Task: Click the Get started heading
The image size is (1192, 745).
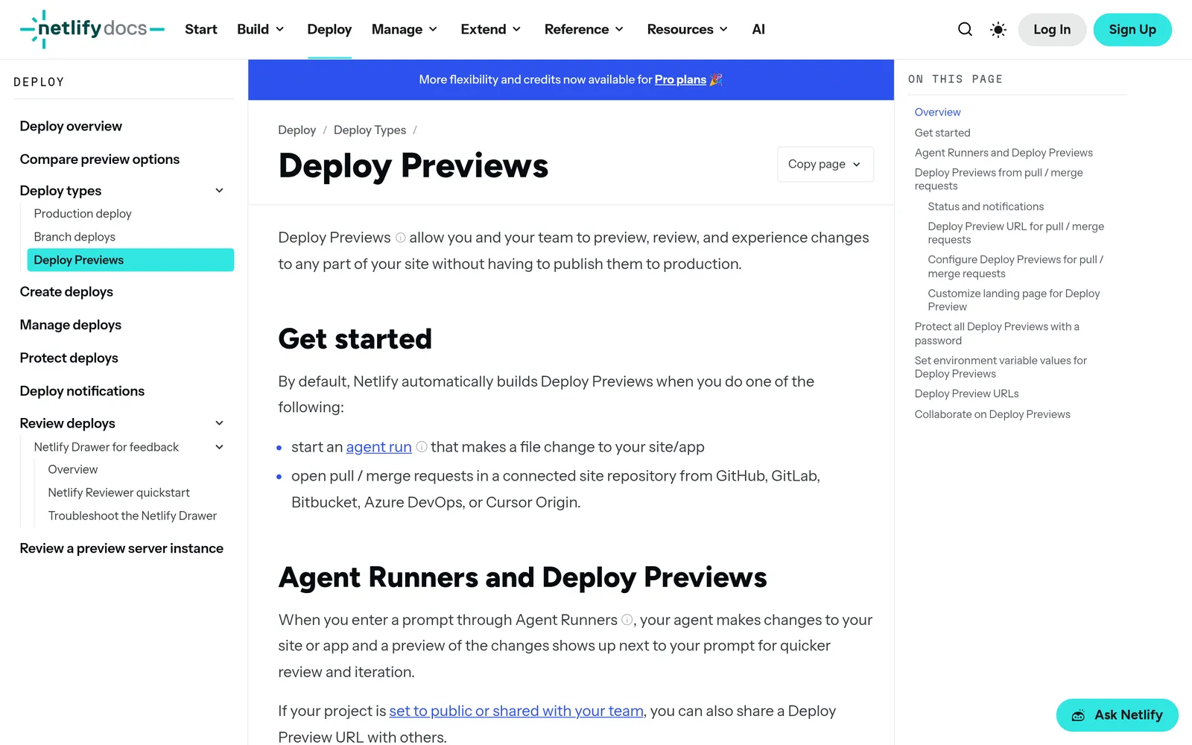Action: (355, 339)
